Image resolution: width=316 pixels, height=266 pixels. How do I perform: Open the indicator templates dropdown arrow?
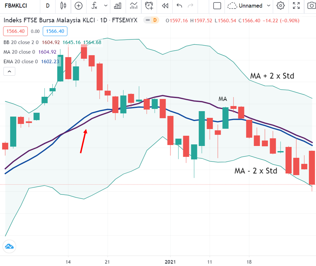[x=106, y=6]
